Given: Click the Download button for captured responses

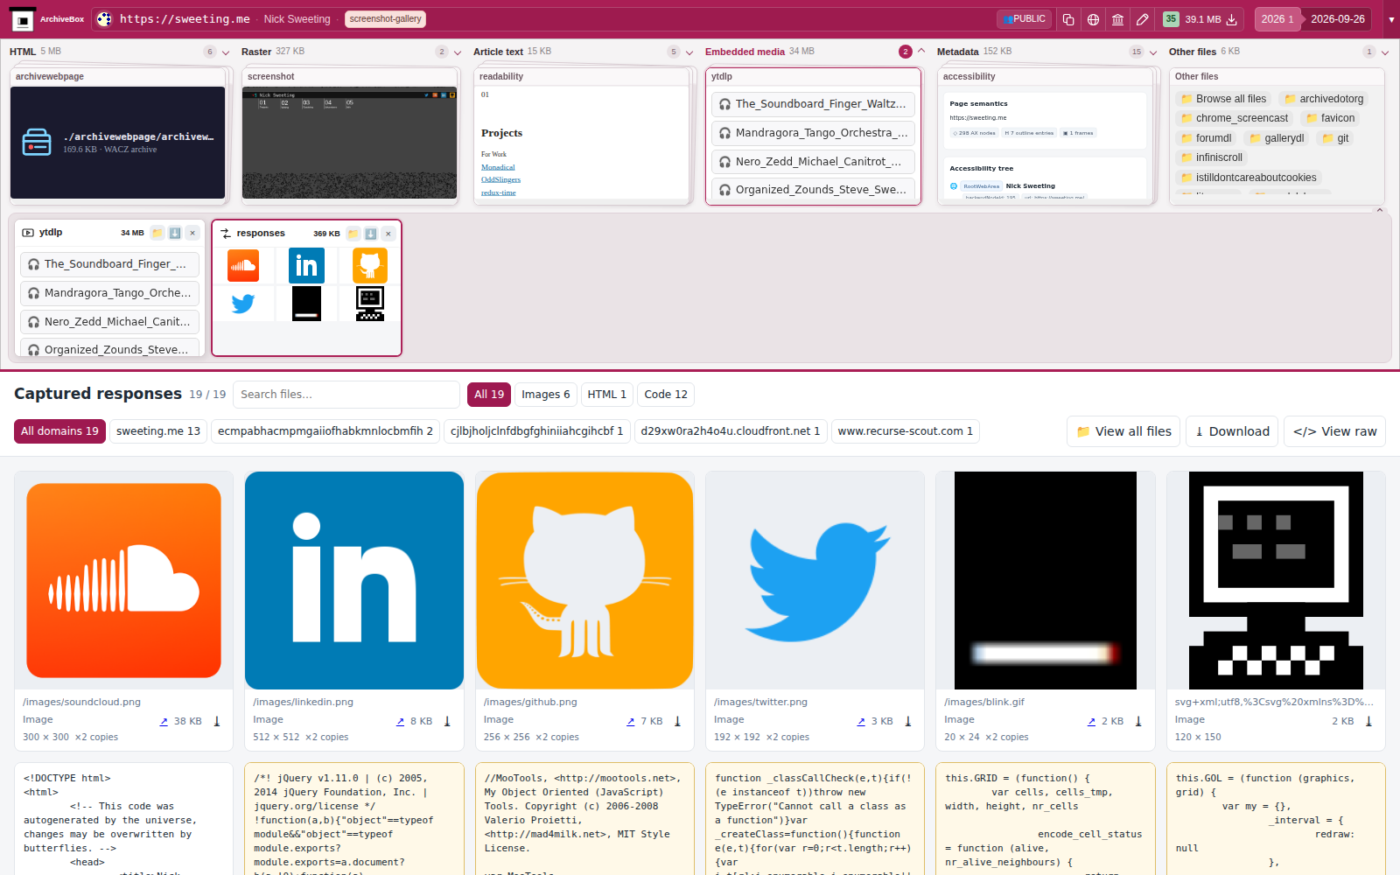Looking at the screenshot, I should [x=1232, y=431].
